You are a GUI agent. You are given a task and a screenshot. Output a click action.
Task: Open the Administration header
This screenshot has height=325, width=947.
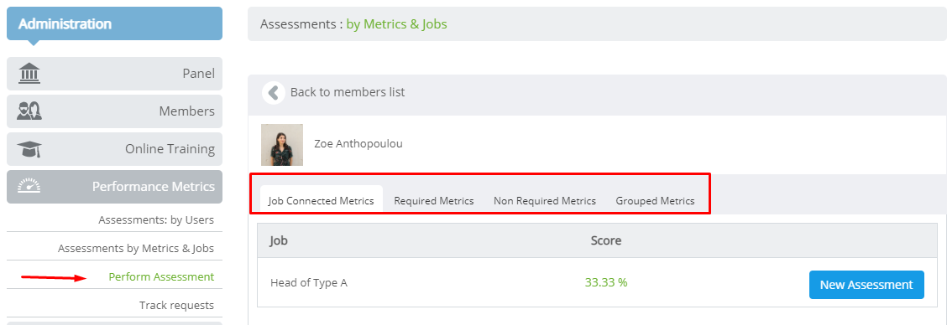click(x=115, y=23)
